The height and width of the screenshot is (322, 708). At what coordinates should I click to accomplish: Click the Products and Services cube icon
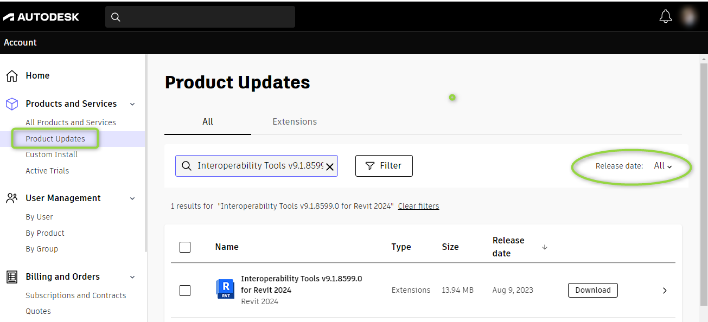12,104
